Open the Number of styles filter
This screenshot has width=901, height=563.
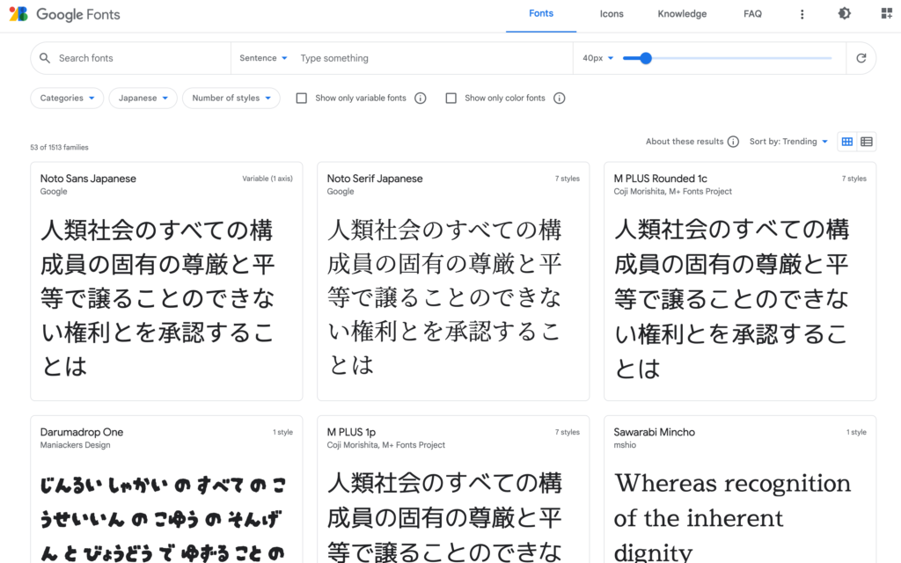231,99
